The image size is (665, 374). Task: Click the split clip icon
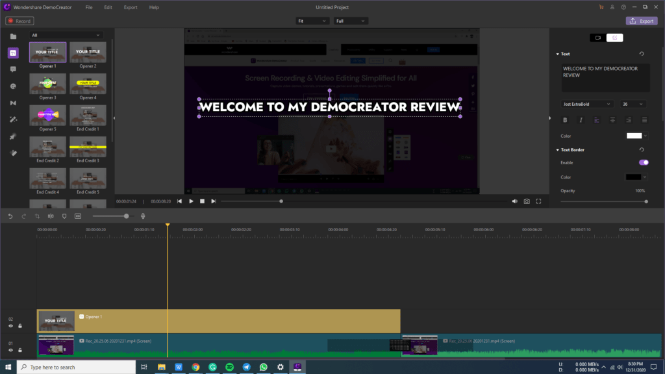51,216
